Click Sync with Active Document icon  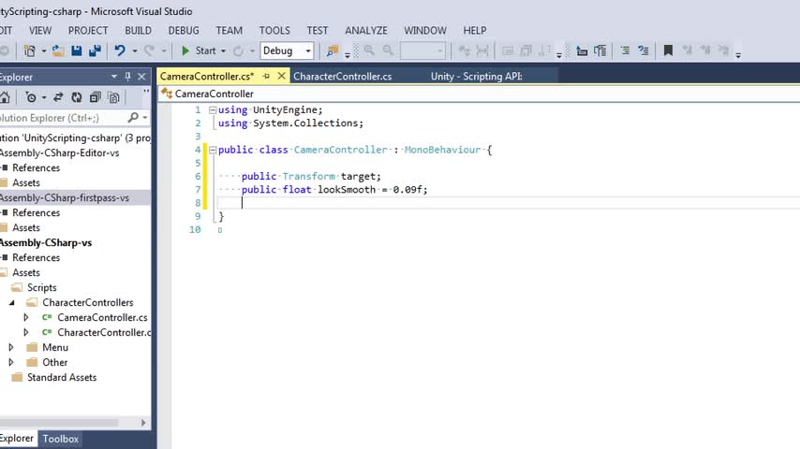click(x=58, y=97)
